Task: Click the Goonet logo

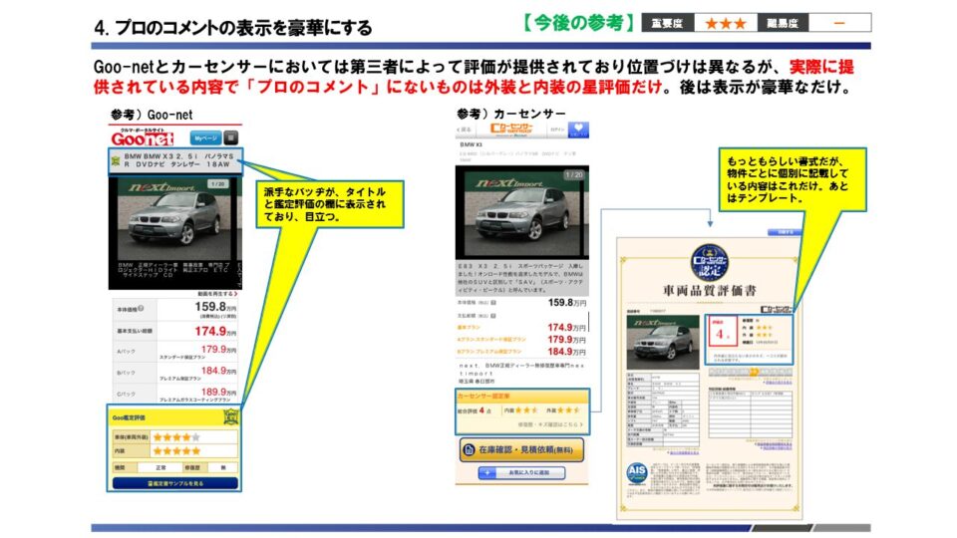Action: [x=143, y=137]
